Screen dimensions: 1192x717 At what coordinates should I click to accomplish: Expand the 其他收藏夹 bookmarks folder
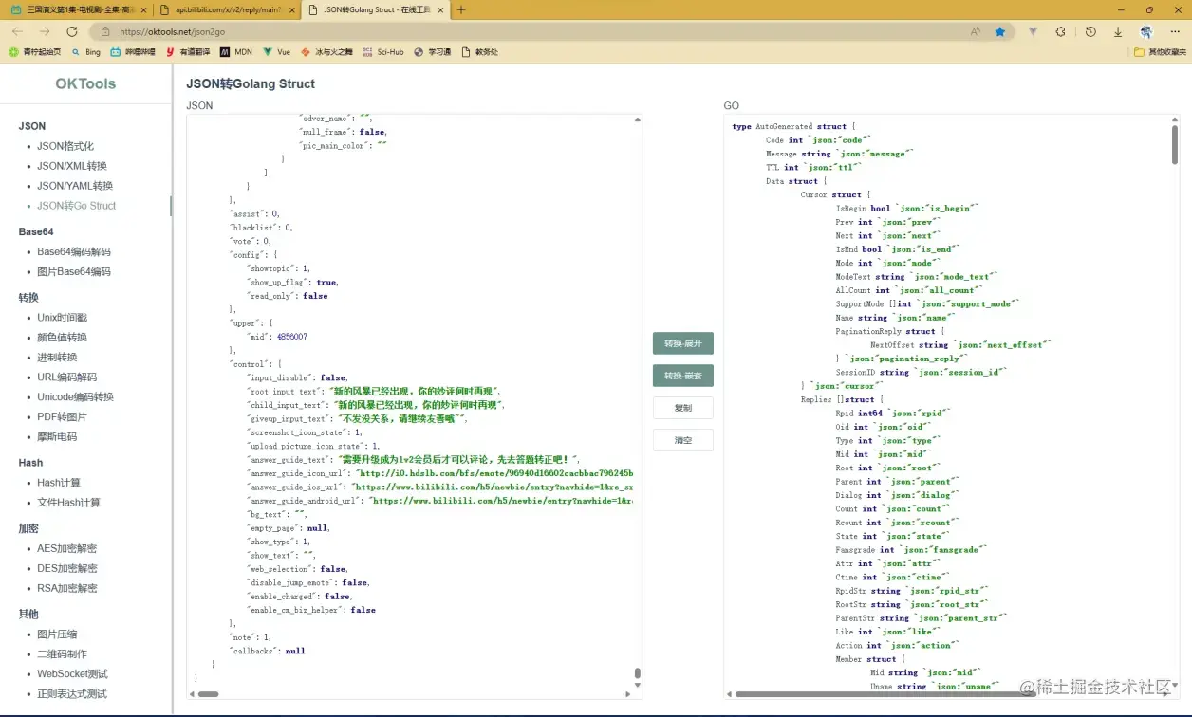(1160, 52)
